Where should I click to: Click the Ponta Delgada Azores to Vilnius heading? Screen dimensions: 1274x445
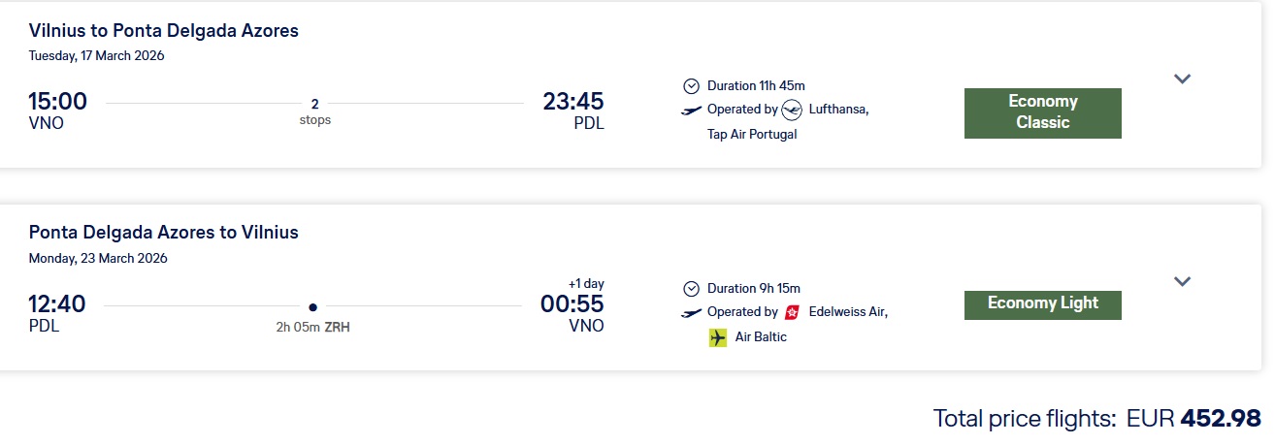(164, 233)
